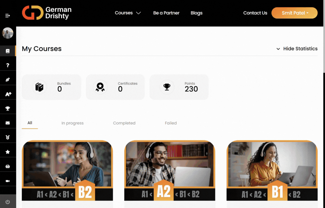Open the B2 course thumbnail
The height and width of the screenshot is (208, 325).
tap(67, 170)
